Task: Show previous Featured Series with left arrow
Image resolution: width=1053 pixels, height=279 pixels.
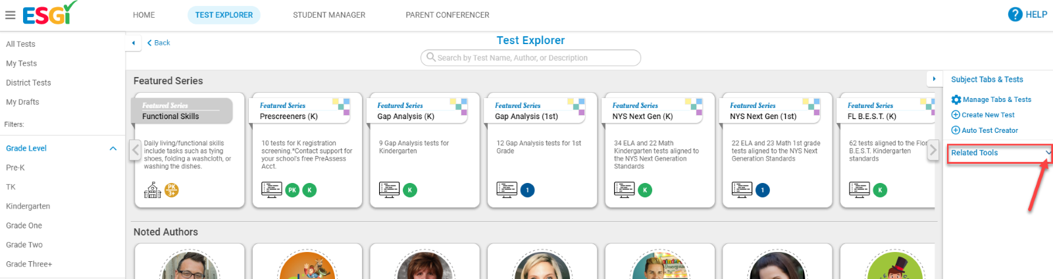Action: point(136,150)
